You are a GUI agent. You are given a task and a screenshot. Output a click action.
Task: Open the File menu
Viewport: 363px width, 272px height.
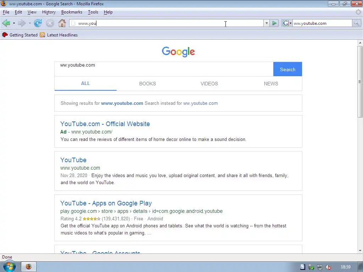6,12
